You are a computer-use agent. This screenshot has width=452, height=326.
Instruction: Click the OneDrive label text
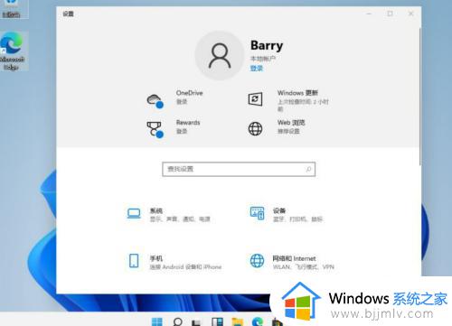(x=189, y=93)
